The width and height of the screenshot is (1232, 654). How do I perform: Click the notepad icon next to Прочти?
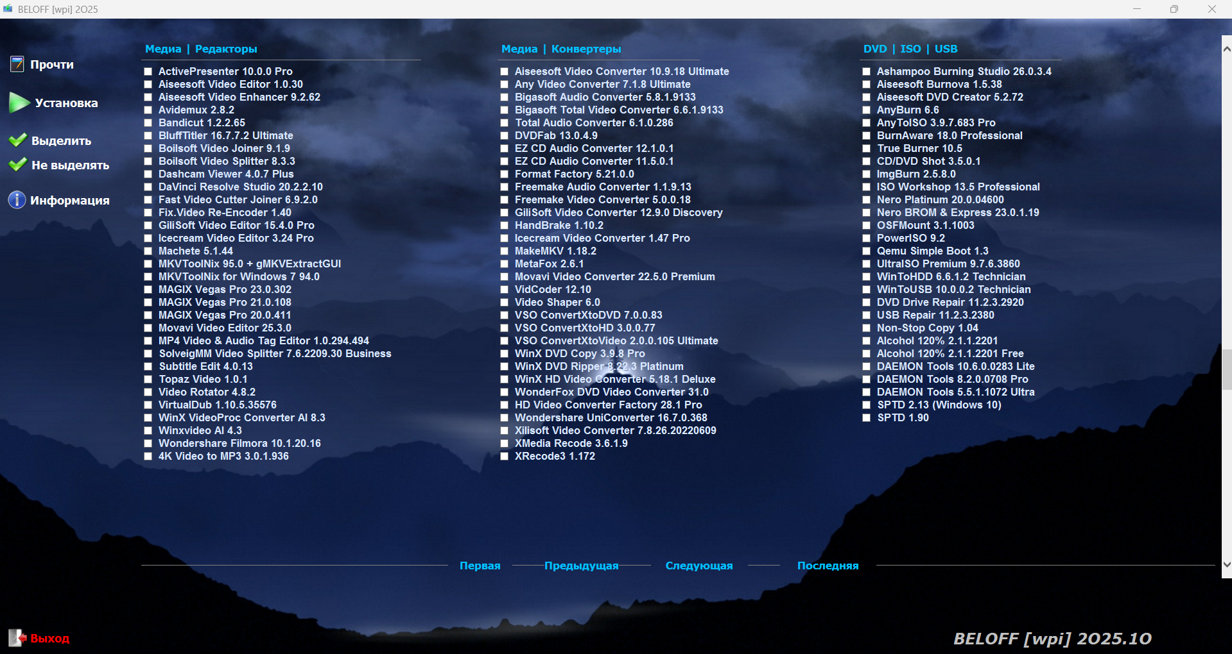(17, 64)
